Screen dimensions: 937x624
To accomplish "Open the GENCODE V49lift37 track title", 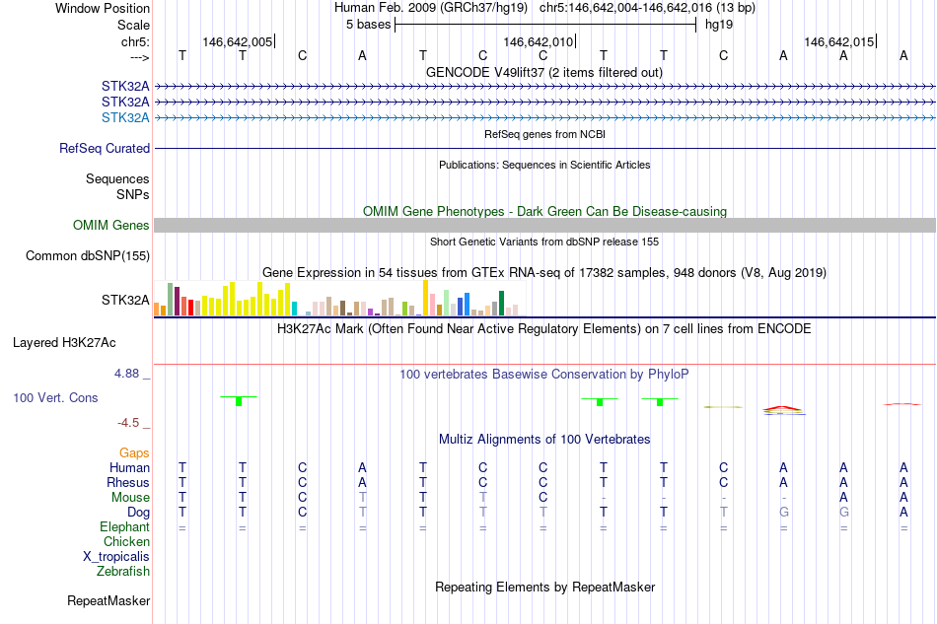I will click(x=543, y=73).
